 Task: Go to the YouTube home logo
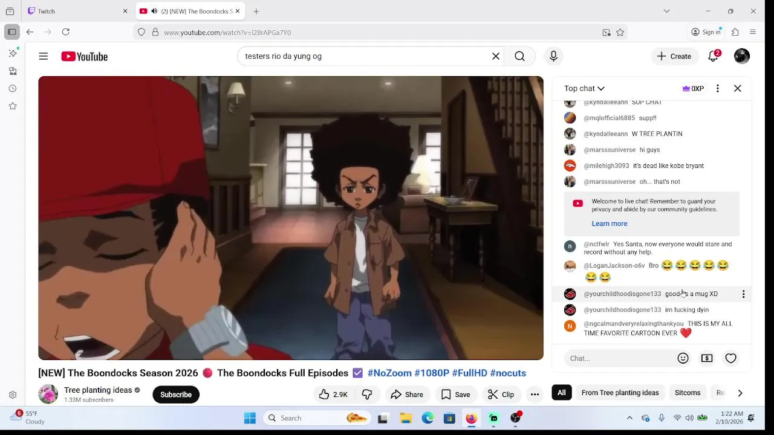pyautogui.click(x=84, y=56)
